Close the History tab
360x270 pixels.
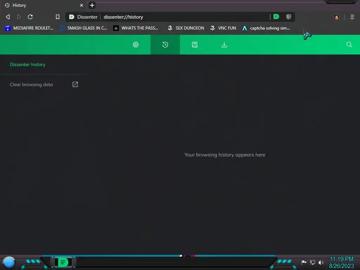[x=82, y=5]
